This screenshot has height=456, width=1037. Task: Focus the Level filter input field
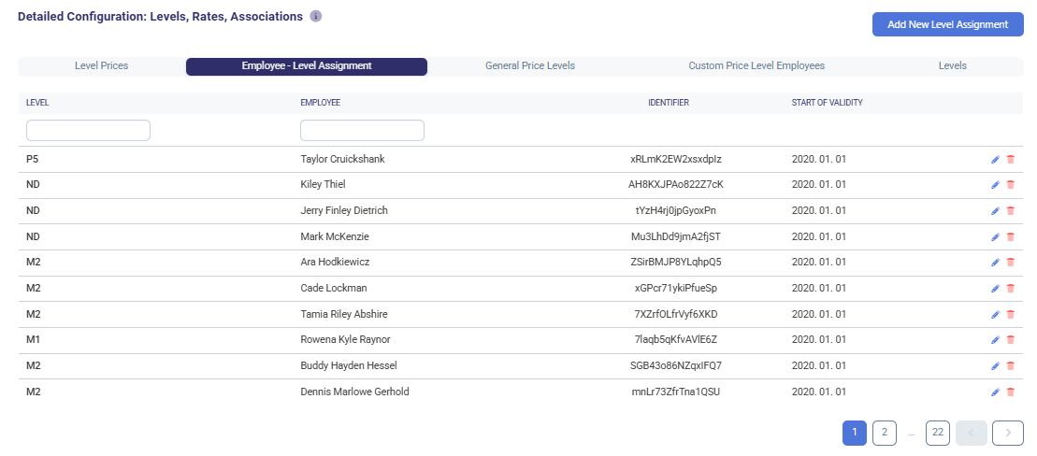[x=88, y=130]
